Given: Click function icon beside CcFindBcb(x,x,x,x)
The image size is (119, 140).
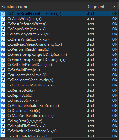Looking at the screenshot, I should 3,100.
